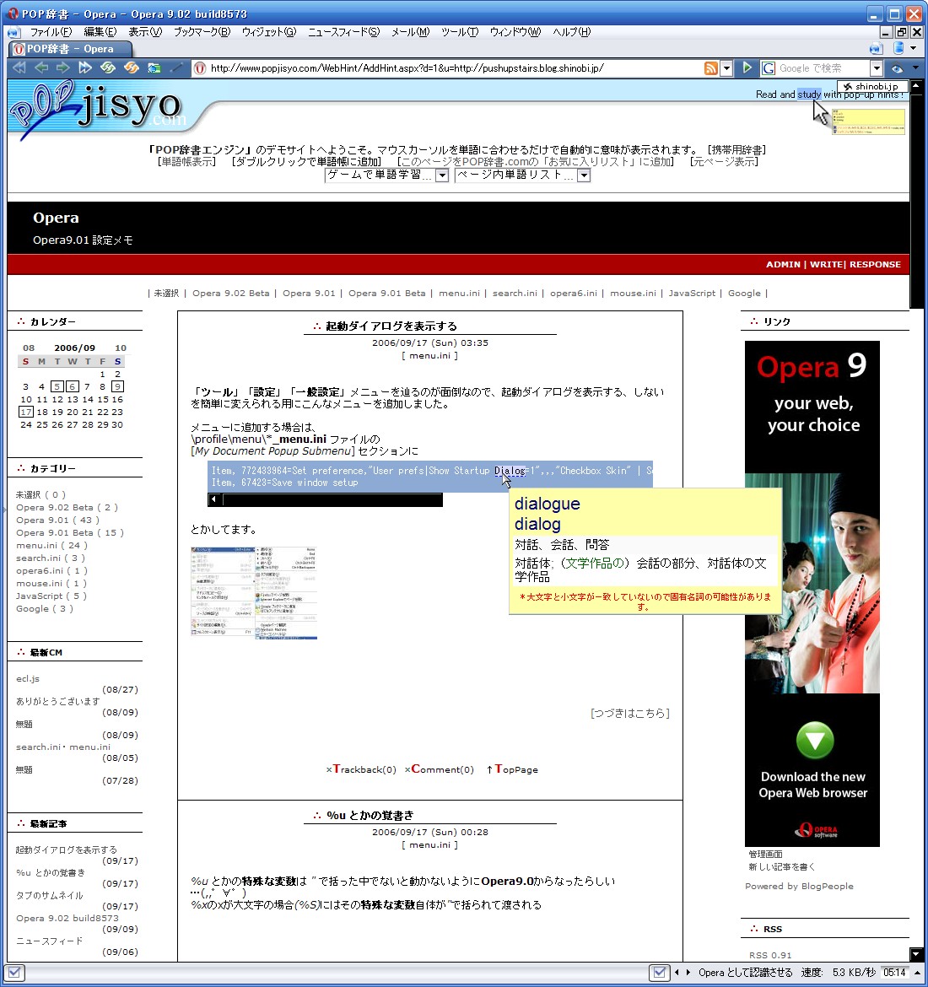Go forward with the Forward arrow

[62, 67]
